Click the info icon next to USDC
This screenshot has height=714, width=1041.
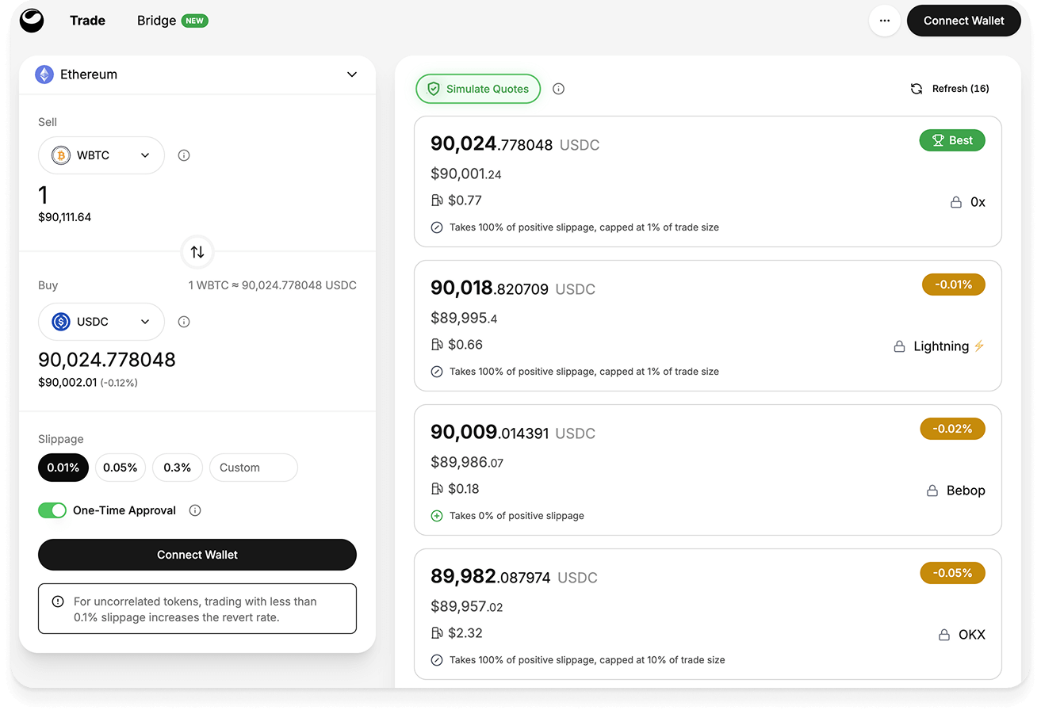(184, 322)
